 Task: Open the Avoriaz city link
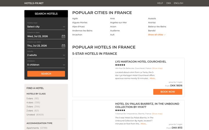tap(152, 23)
